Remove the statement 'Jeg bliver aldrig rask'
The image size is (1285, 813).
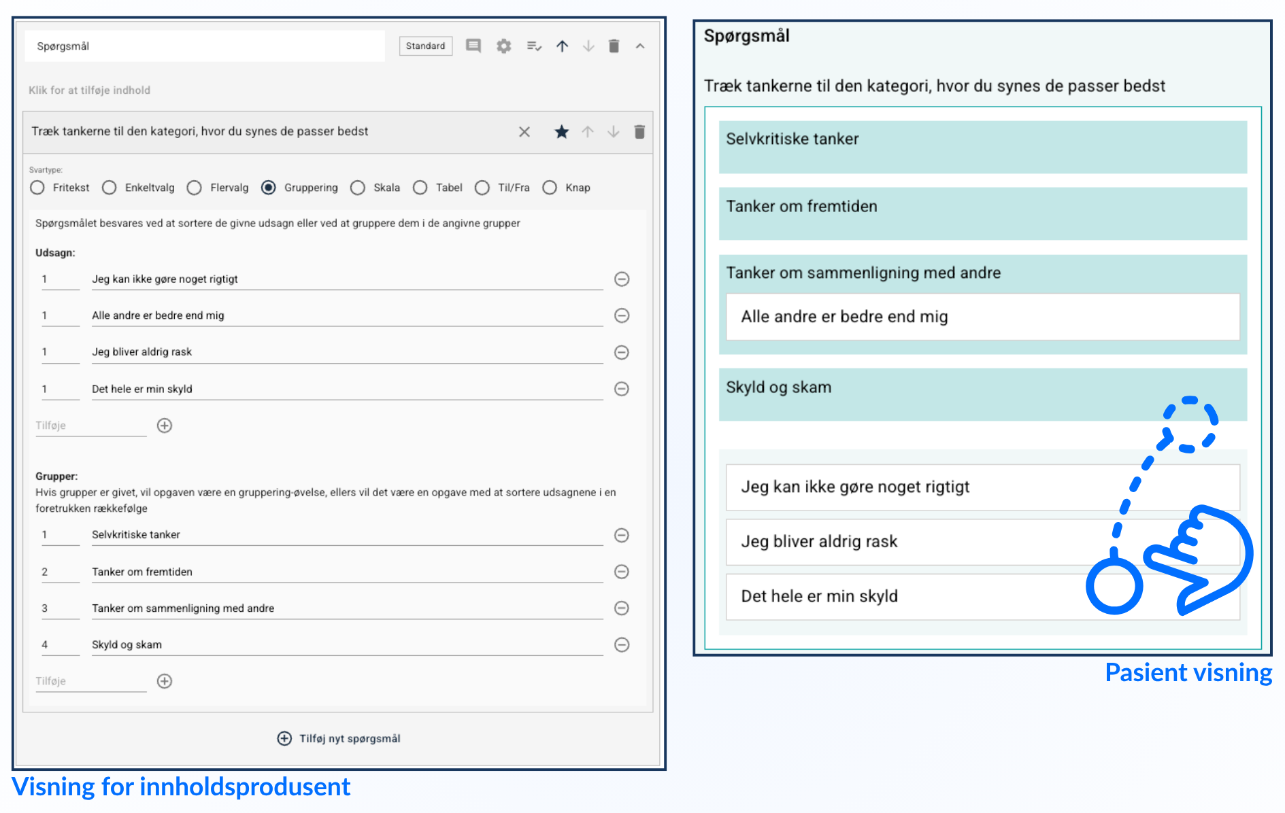pyautogui.click(x=622, y=352)
